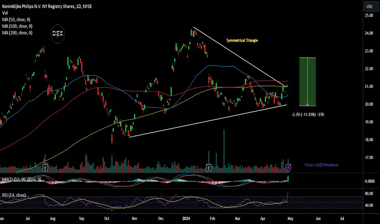
Task: Click the RSI 80.00 scale label
Action: tap(369, 194)
